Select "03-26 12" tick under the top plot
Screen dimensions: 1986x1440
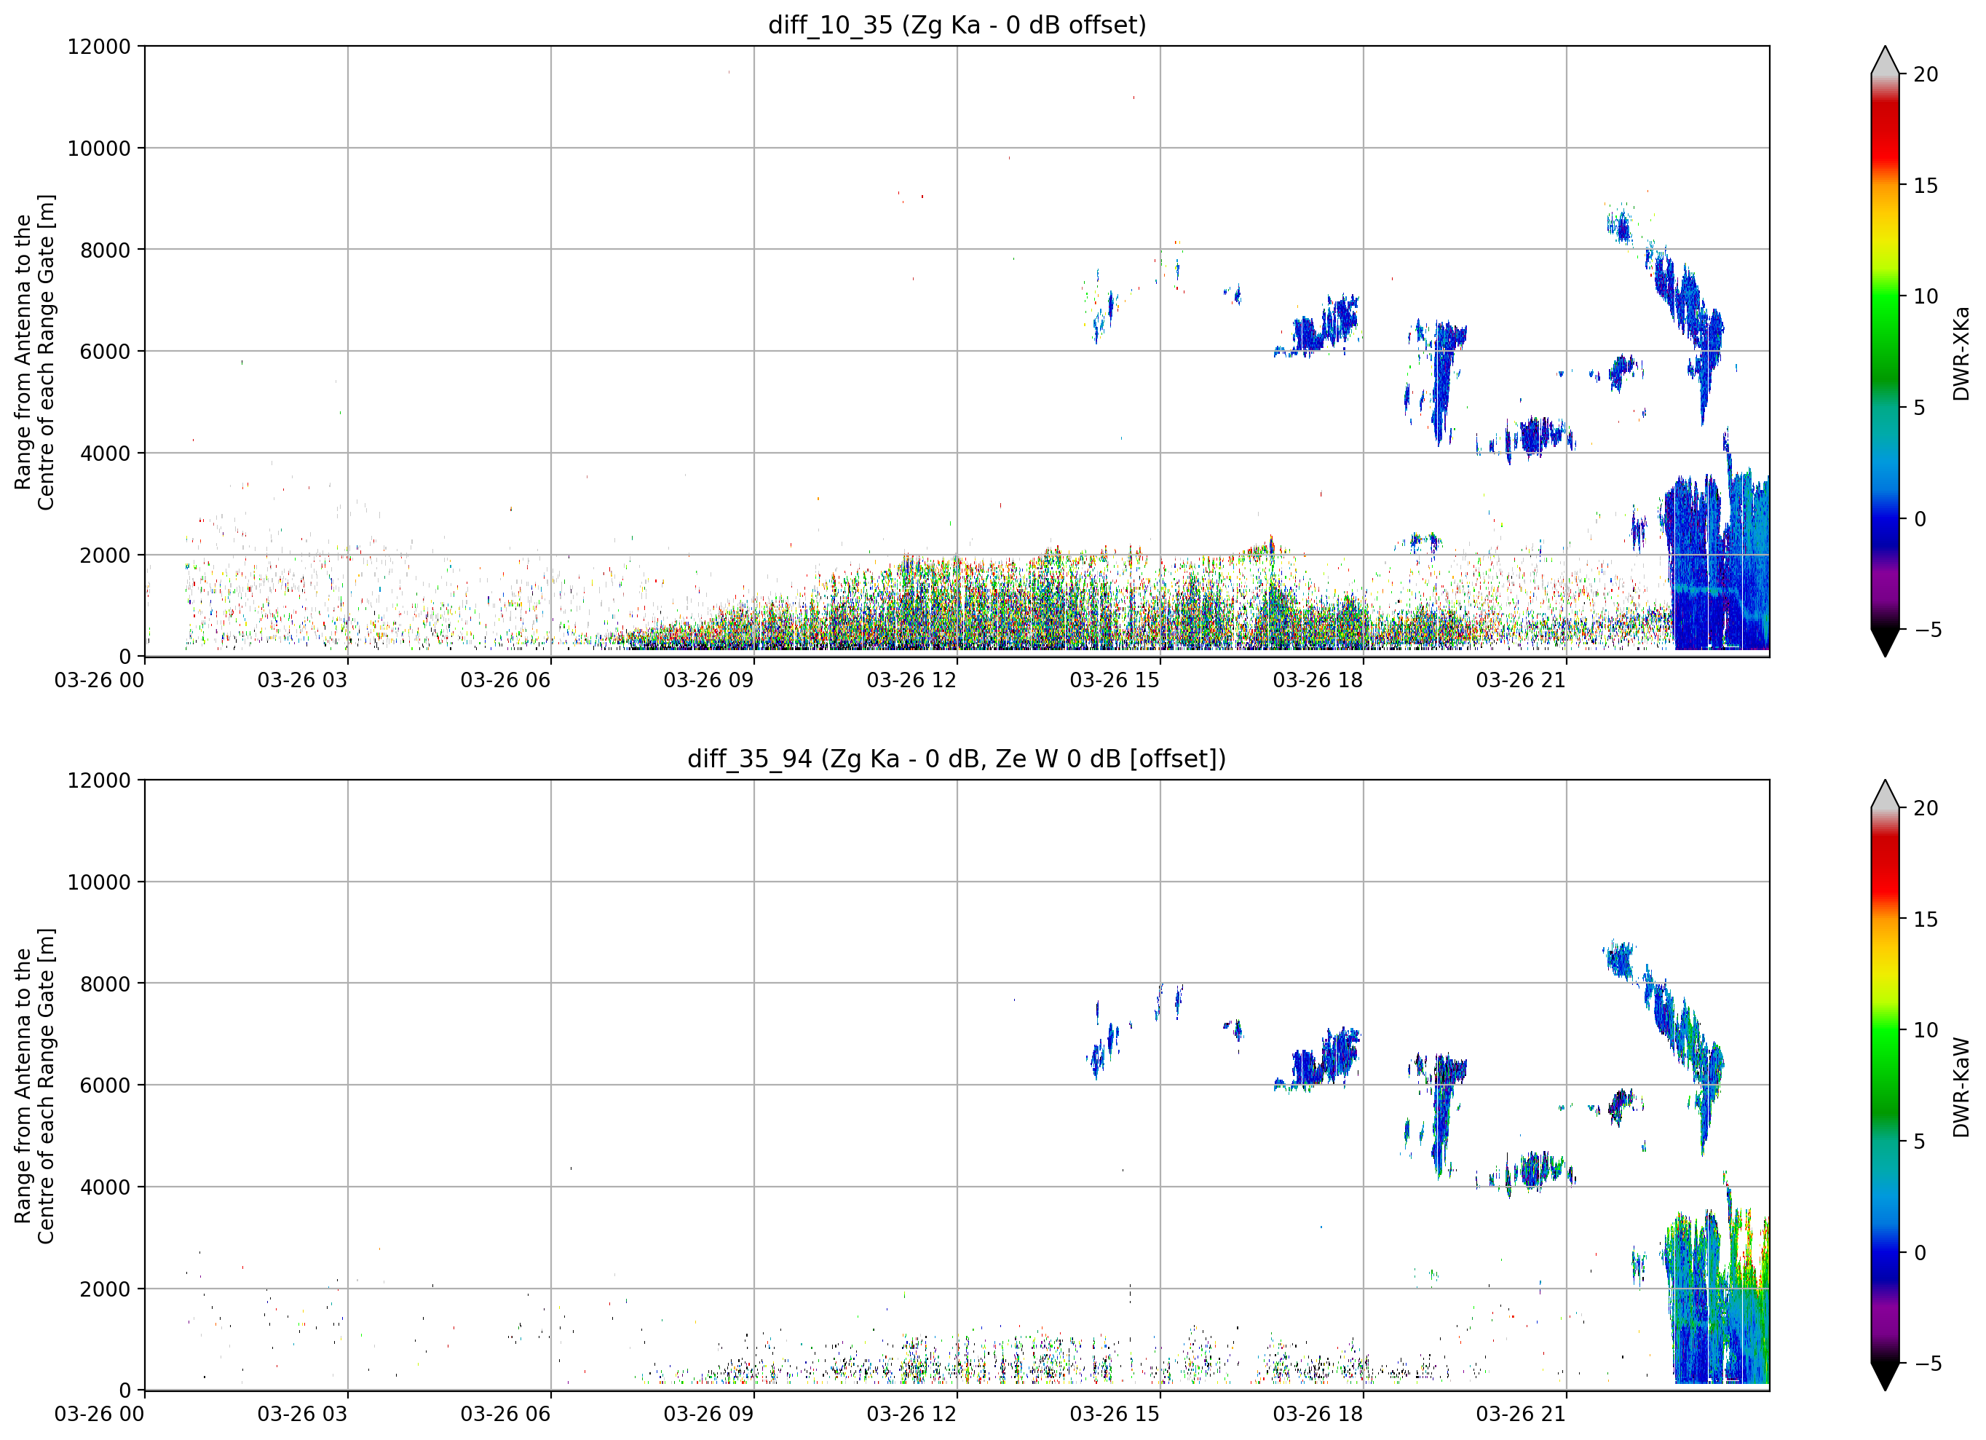pyautogui.click(x=911, y=681)
